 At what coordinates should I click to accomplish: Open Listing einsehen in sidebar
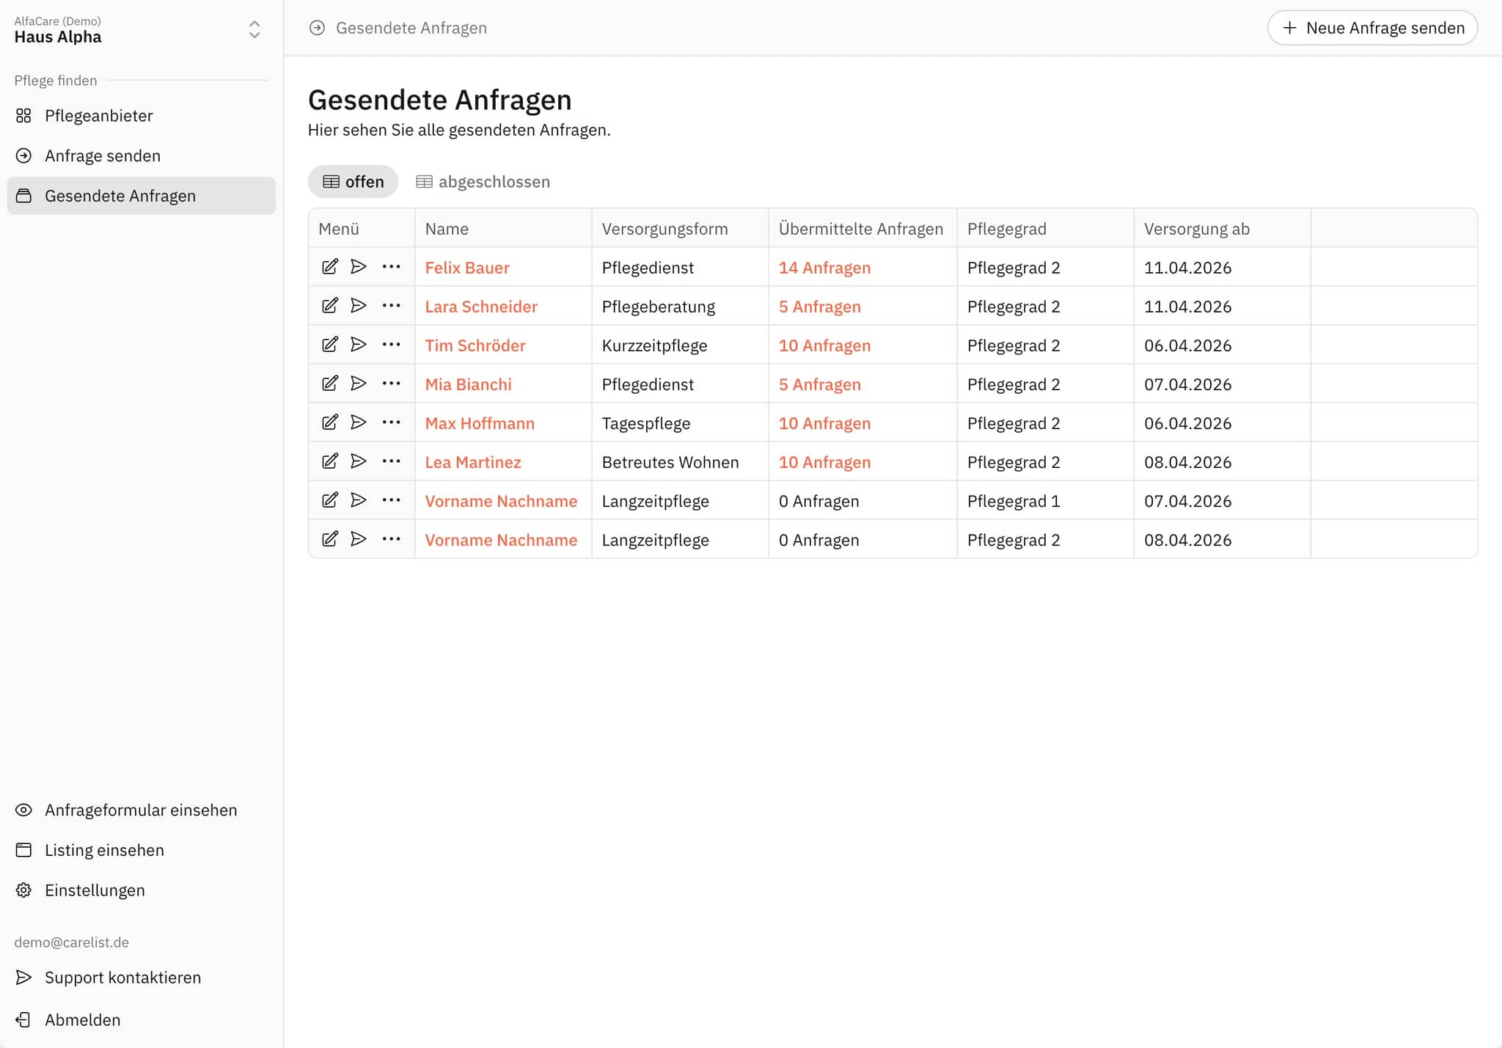[x=104, y=850]
